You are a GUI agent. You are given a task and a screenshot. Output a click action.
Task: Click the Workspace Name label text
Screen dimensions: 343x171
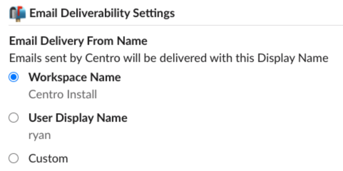tap(75, 77)
